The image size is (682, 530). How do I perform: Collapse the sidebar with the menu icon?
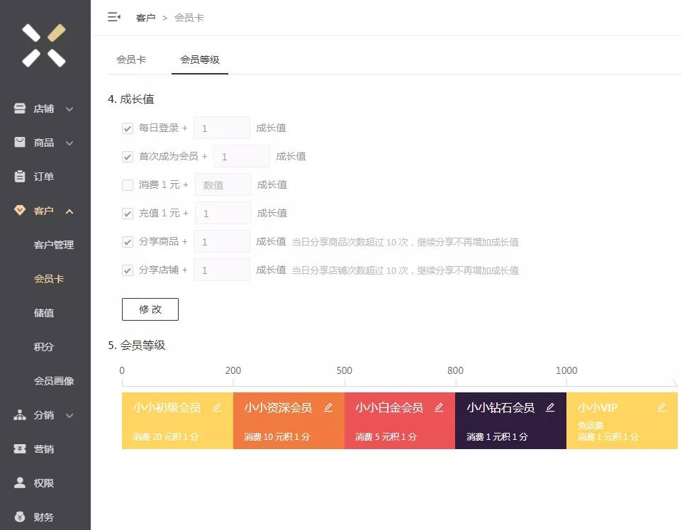click(x=114, y=17)
